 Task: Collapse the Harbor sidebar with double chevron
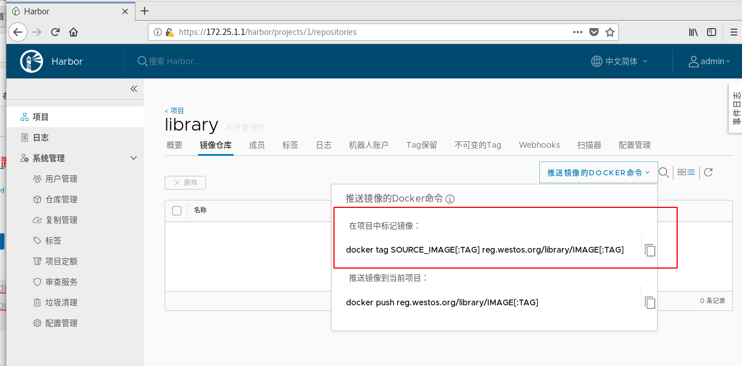coord(134,89)
